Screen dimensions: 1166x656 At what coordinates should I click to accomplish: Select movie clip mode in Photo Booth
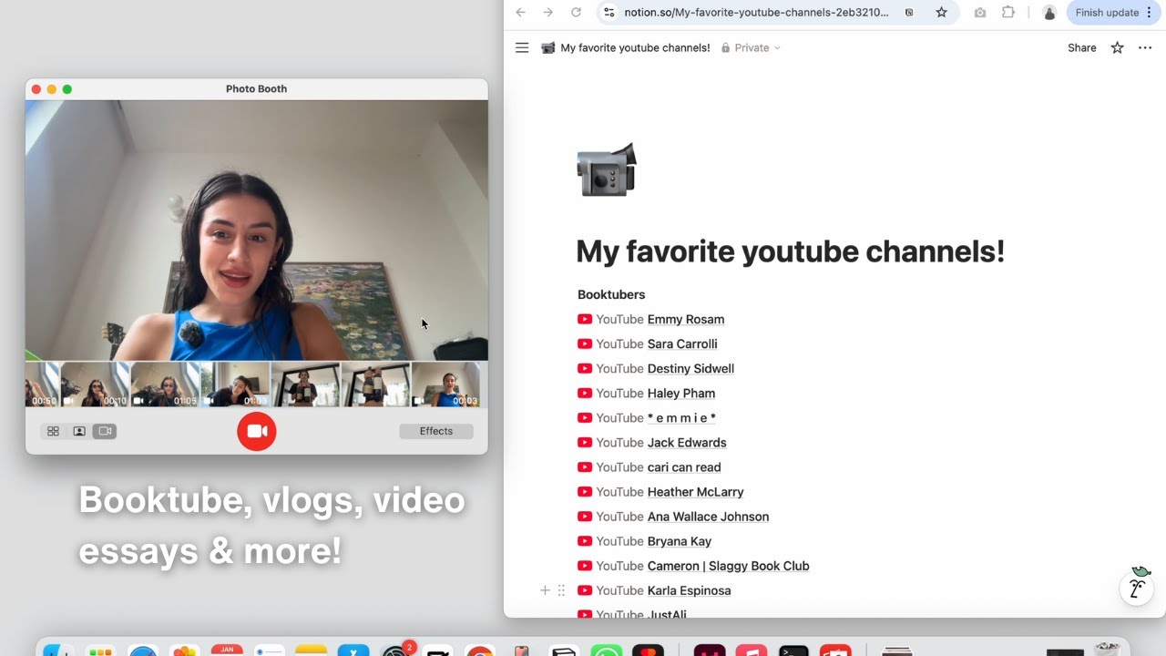[x=105, y=431]
